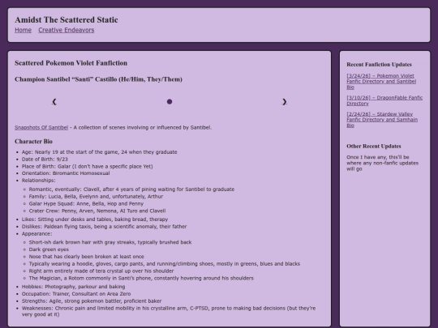
Task: Click the Likes: Sitting under desks line
Action: 95,219
